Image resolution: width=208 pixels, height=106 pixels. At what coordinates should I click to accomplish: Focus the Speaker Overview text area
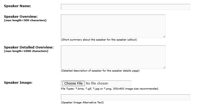[113, 26]
